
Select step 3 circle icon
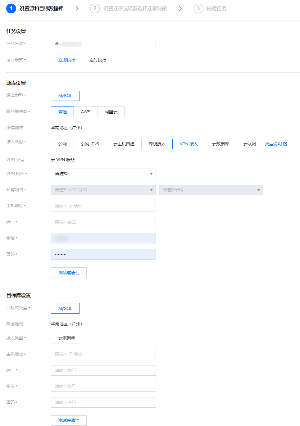coord(198,8)
